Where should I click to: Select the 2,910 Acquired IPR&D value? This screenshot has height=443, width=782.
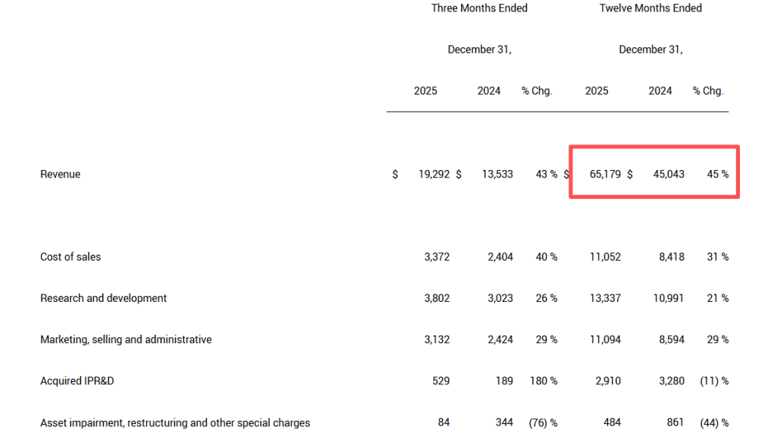click(x=608, y=380)
